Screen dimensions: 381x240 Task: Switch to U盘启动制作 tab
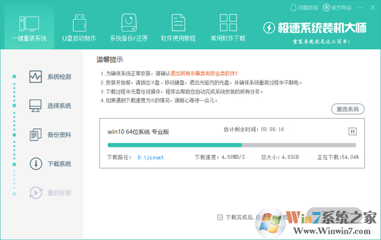(79, 27)
